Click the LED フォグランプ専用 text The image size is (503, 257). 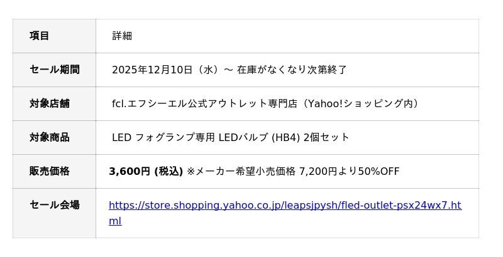[163, 137]
